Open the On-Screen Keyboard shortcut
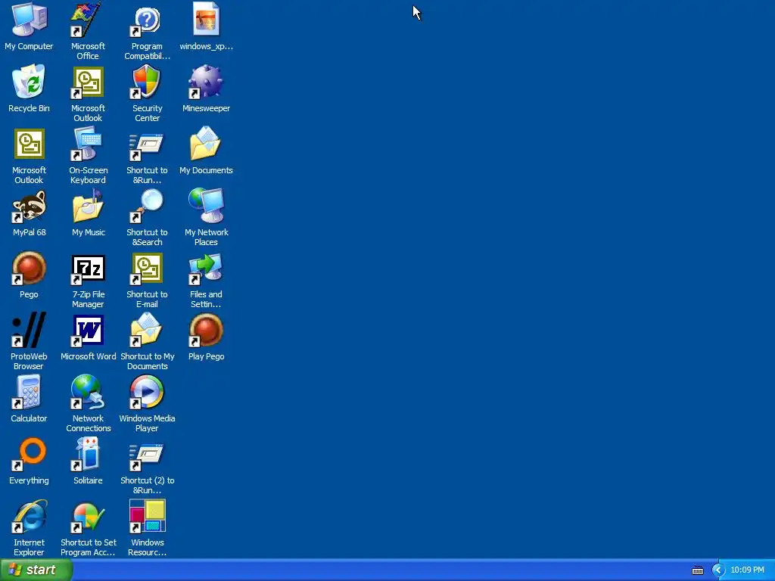Viewport: 775px width, 581px height. pyautogui.click(x=88, y=144)
